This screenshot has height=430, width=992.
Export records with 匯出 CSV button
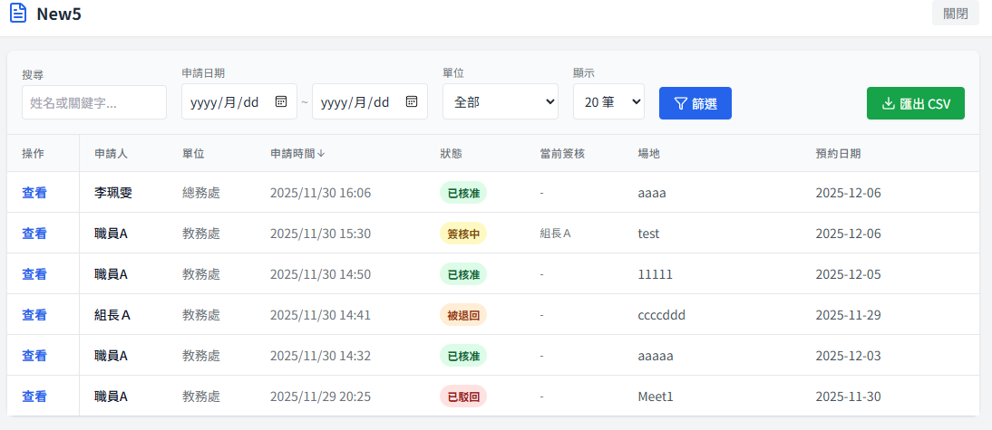coord(915,103)
